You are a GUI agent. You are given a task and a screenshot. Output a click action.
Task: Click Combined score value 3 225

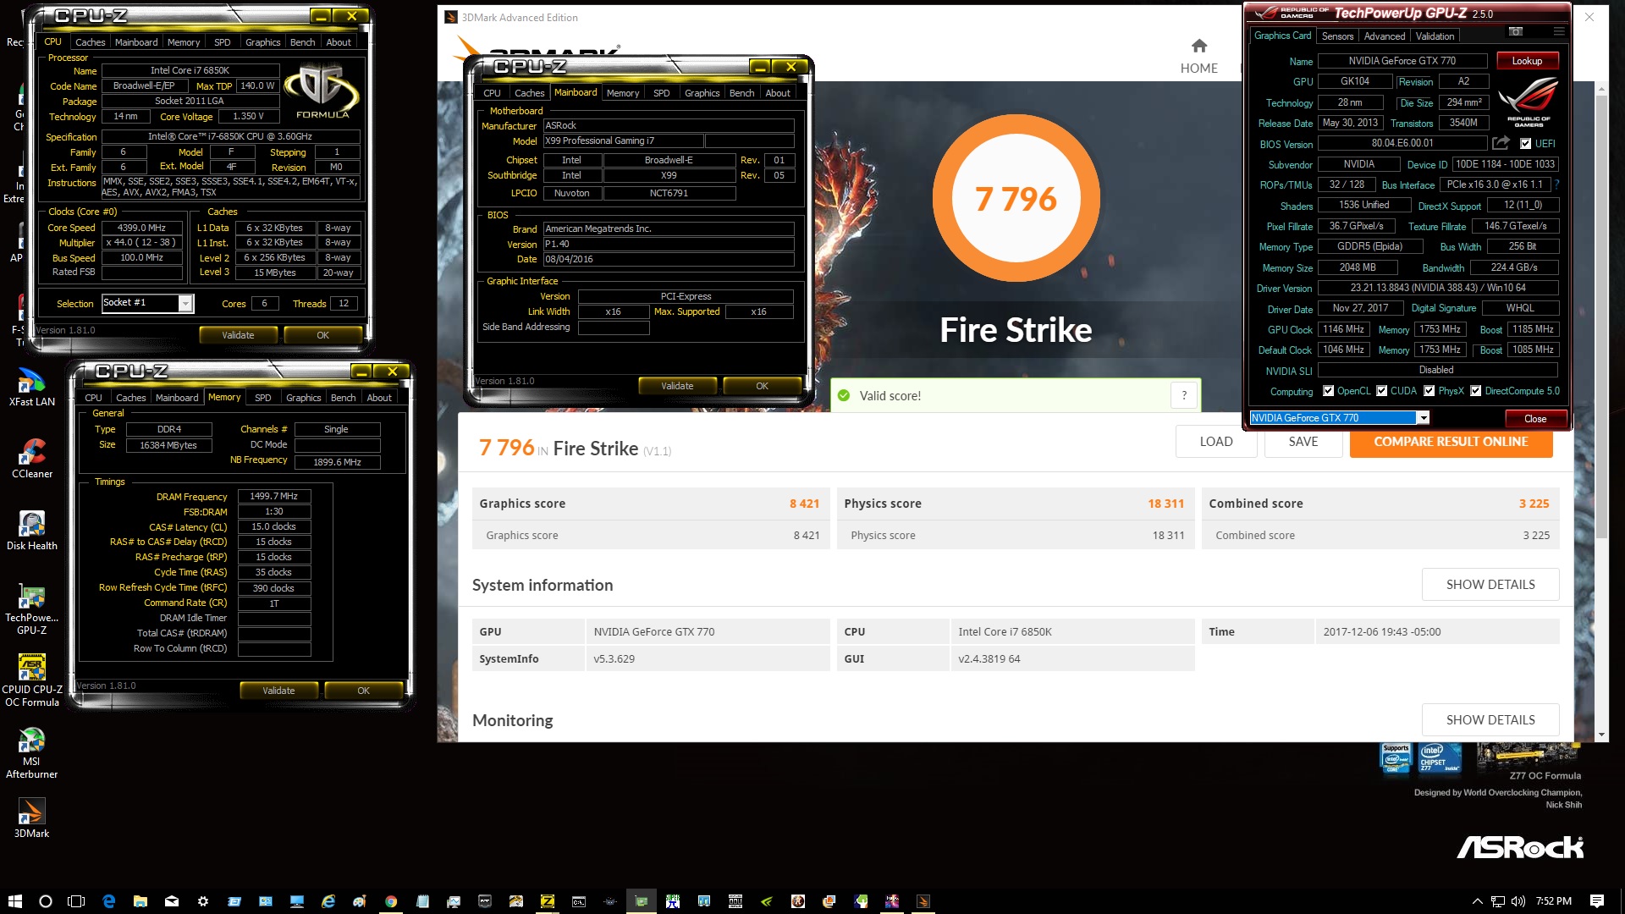point(1534,504)
